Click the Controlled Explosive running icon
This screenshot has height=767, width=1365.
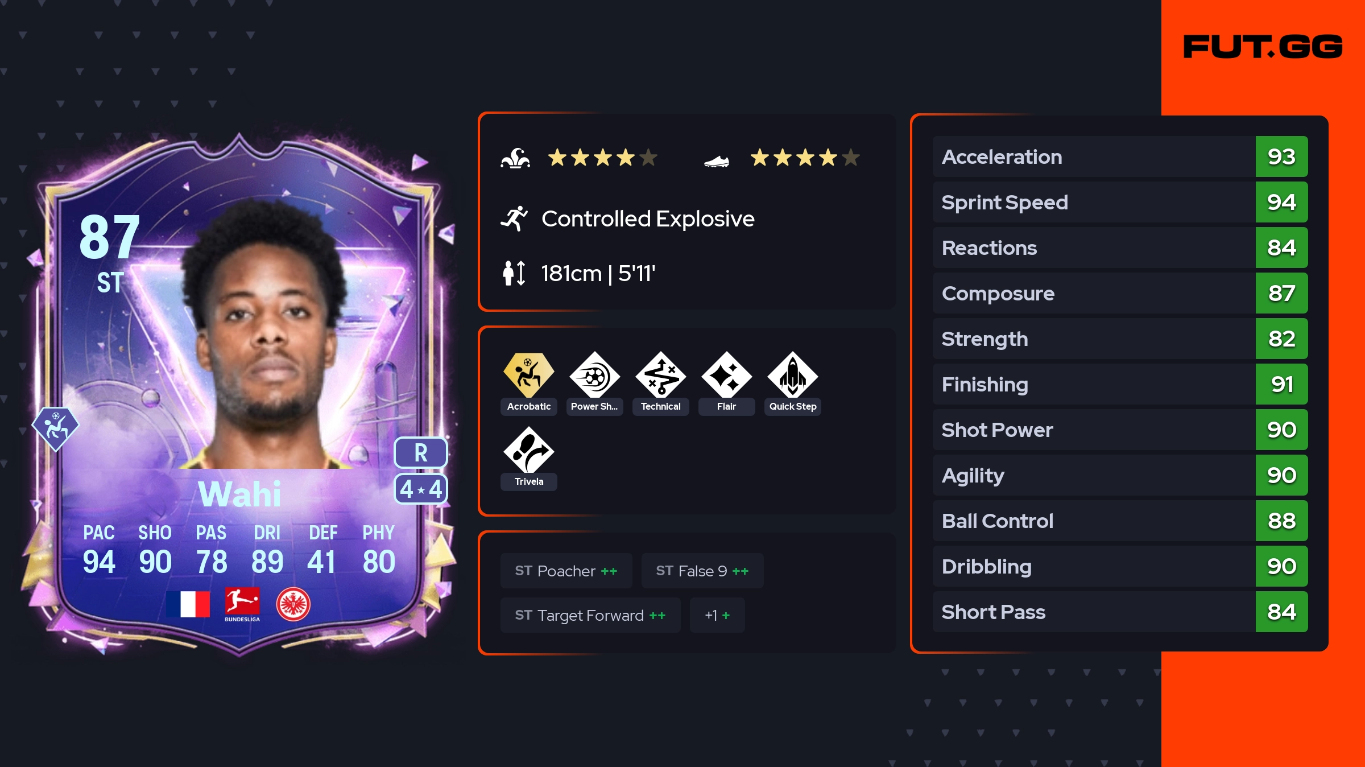[515, 218]
